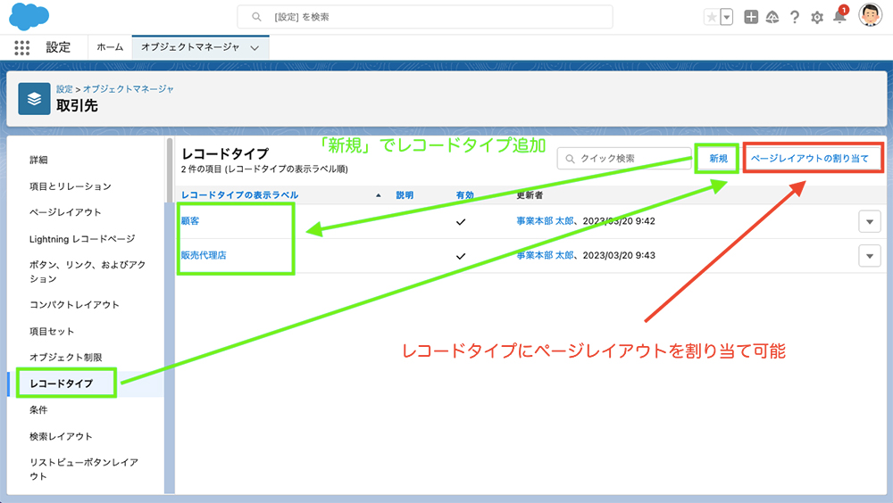Follow the 設定 breadcrumb link
Viewport: 893px width, 503px height.
pos(64,89)
